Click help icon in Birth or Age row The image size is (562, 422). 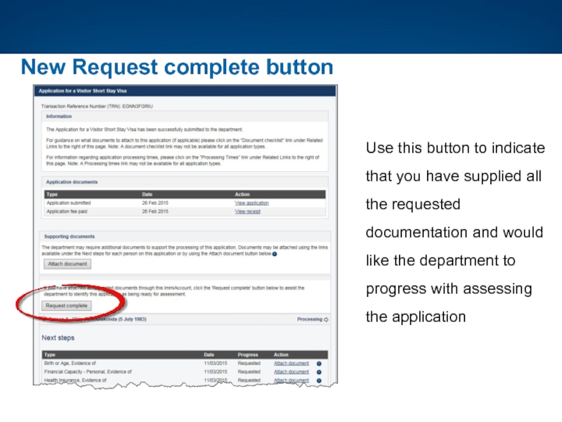tap(319, 364)
